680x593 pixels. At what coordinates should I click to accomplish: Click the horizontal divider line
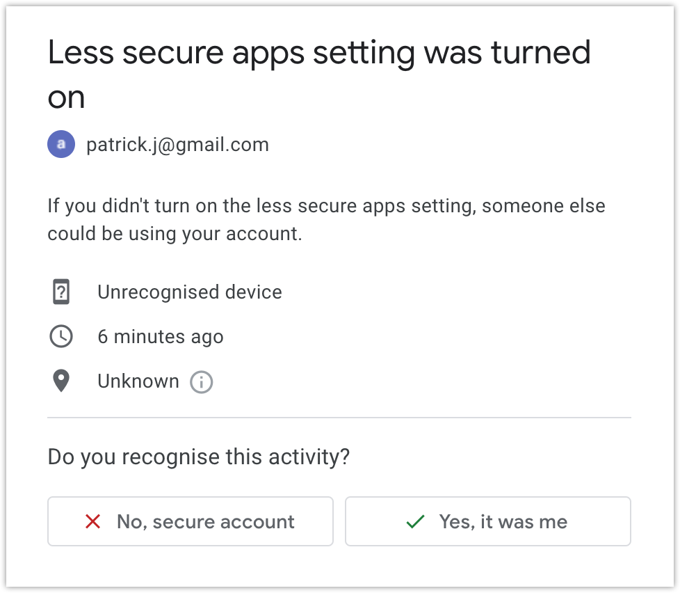pyautogui.click(x=339, y=418)
